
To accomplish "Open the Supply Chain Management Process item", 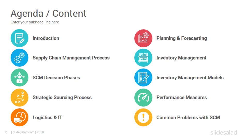I will pos(71,58).
